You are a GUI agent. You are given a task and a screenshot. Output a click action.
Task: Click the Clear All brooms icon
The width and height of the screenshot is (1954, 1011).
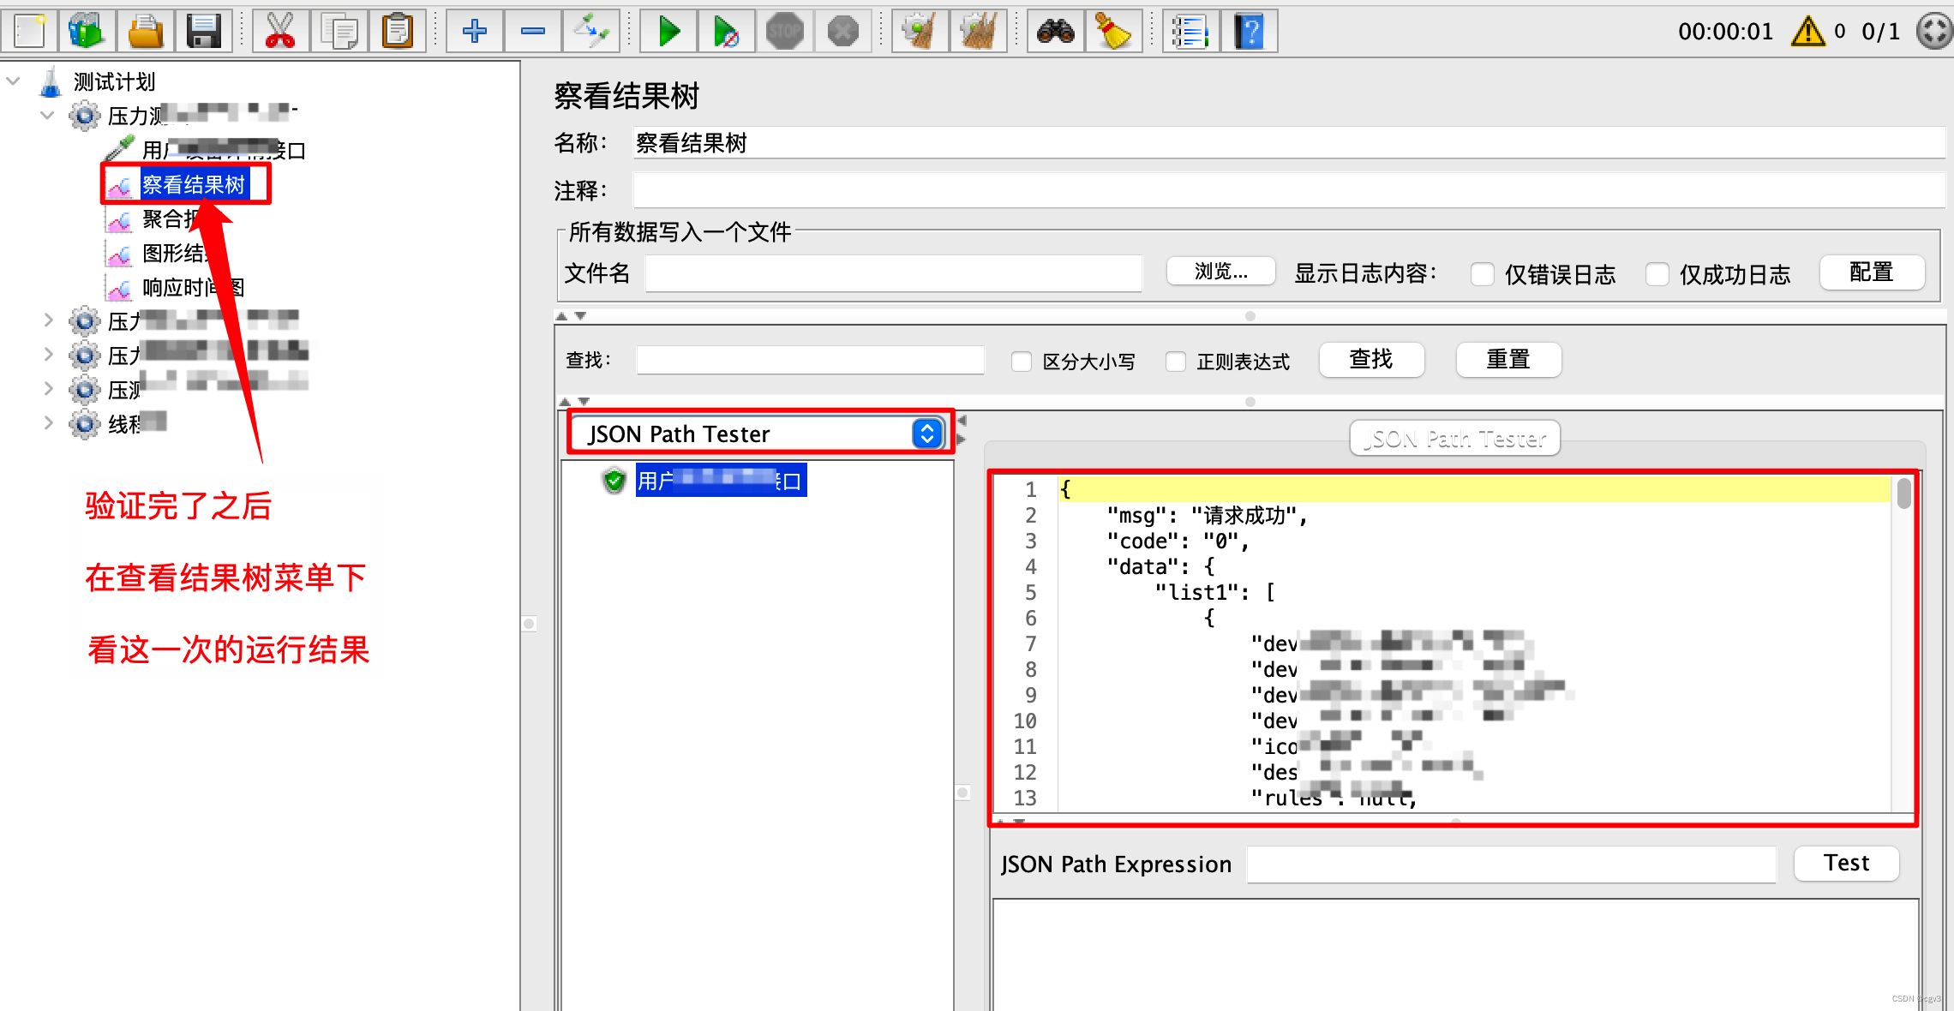[x=978, y=32]
